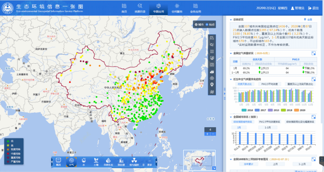
Task: Click the search-list tool in map toolbar
Action: coord(212,45)
